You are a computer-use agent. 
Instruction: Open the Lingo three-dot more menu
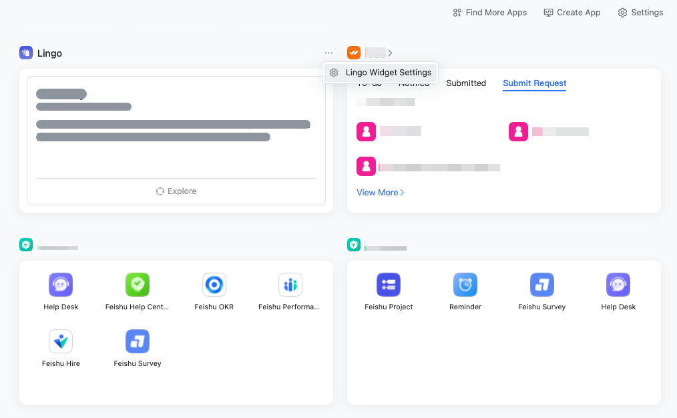click(x=328, y=53)
